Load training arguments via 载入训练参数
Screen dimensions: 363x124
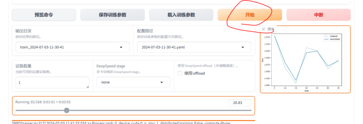coord(181,15)
